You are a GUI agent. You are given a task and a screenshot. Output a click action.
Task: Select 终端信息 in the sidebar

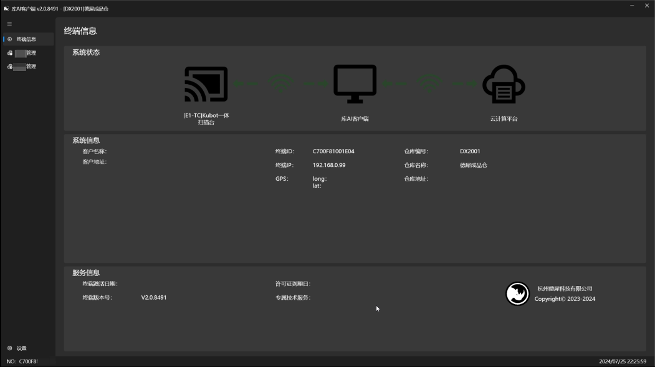coord(26,39)
